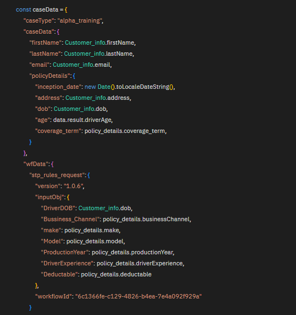296x315 pixels.
Task: Click the "caseType" key text
Action: [39, 21]
